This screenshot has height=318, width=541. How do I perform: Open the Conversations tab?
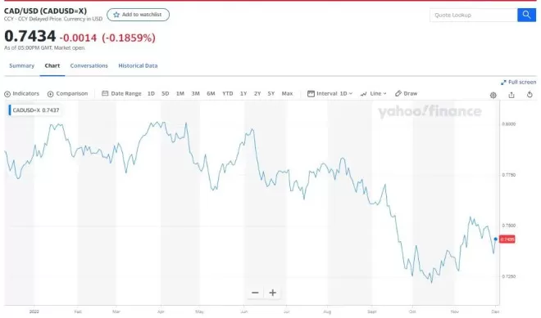tap(89, 65)
